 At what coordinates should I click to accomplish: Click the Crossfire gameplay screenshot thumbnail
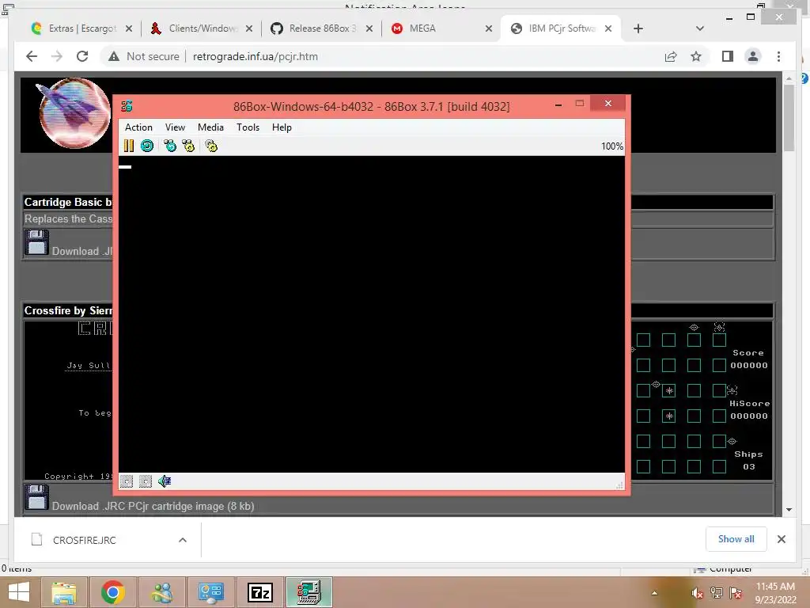point(702,400)
